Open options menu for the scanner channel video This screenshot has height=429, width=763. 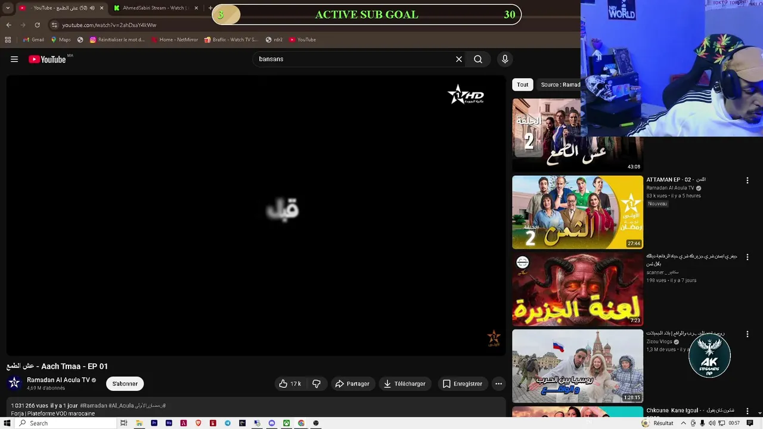point(748,257)
